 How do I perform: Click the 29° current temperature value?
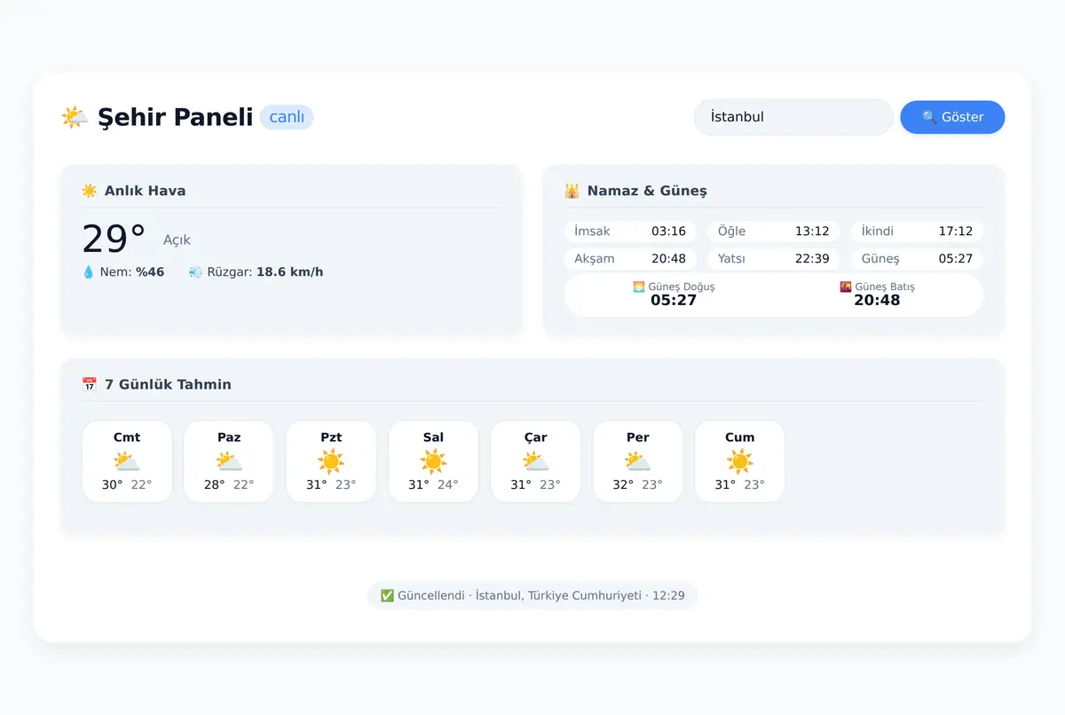[114, 239]
